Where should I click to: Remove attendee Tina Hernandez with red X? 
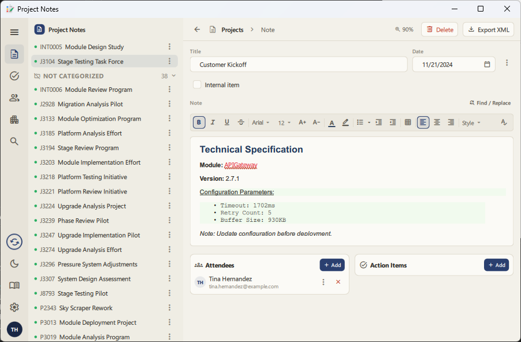tap(338, 282)
